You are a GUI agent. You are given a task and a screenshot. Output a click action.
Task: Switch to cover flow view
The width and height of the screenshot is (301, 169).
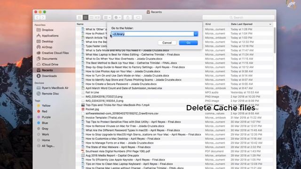97,17
